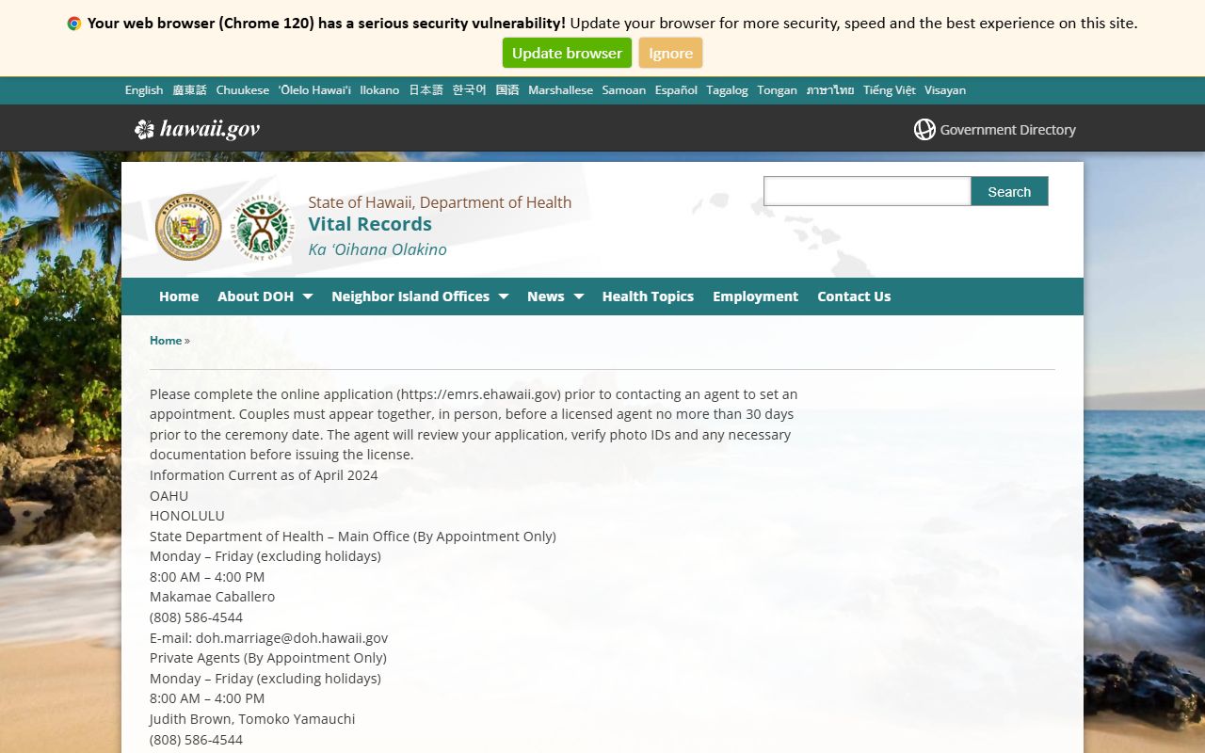This screenshot has width=1205, height=753.
Task: Click the Chrome icon in the warning banner
Action: 74,24
